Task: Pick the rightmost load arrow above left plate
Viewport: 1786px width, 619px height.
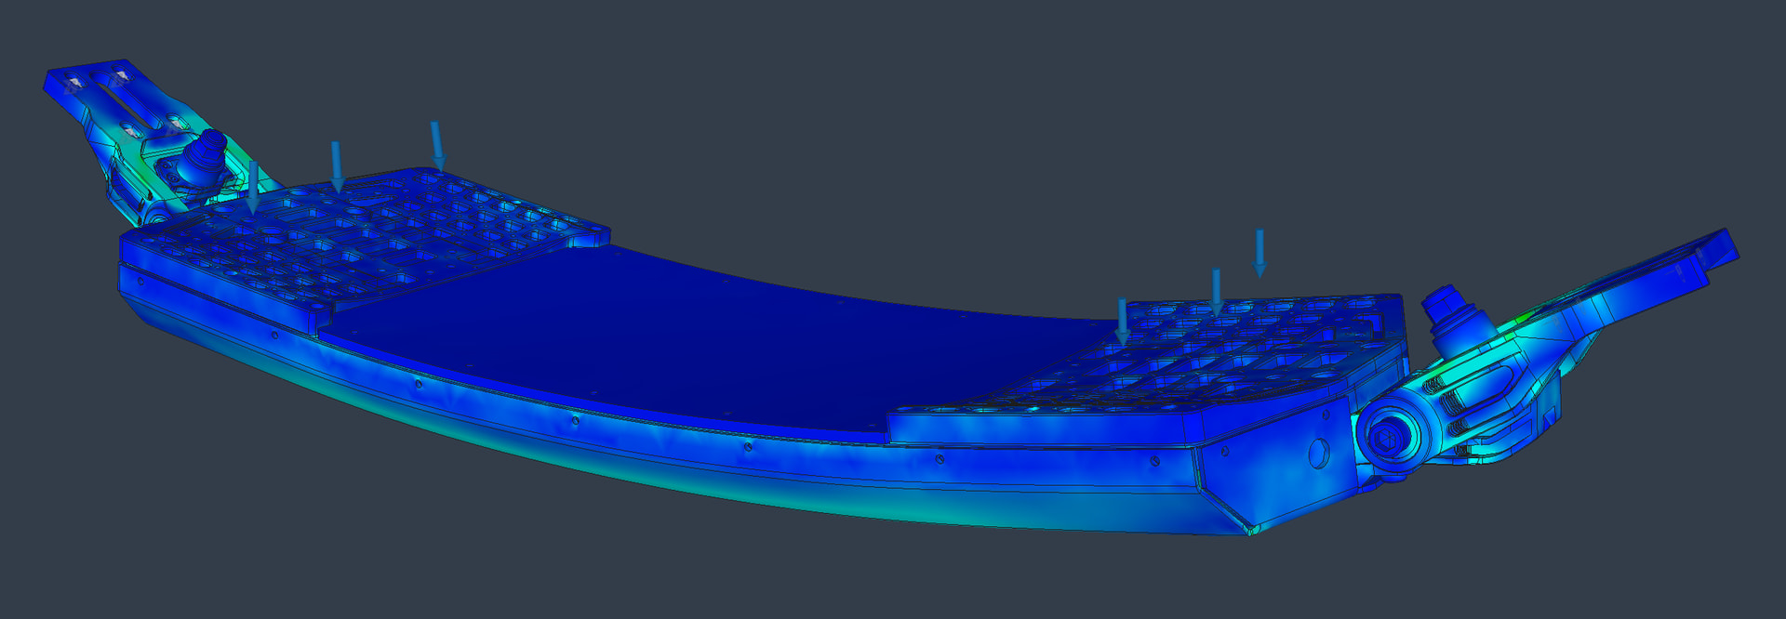Action: coord(436,145)
